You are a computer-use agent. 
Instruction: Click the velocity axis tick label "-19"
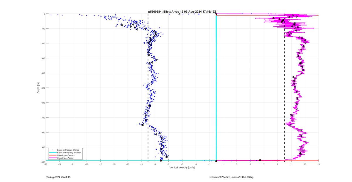tap(87, 164)
